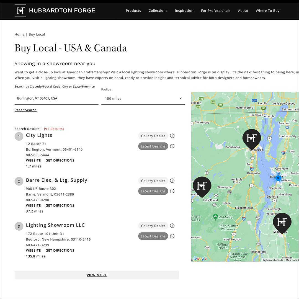
Task: Open info icon beside Barre Elec. Latest Designs
Action: pos(172,191)
